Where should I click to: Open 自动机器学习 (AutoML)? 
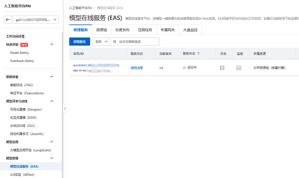(x=27, y=134)
